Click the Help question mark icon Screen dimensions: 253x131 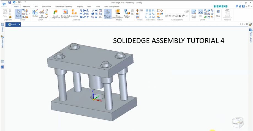243,6
